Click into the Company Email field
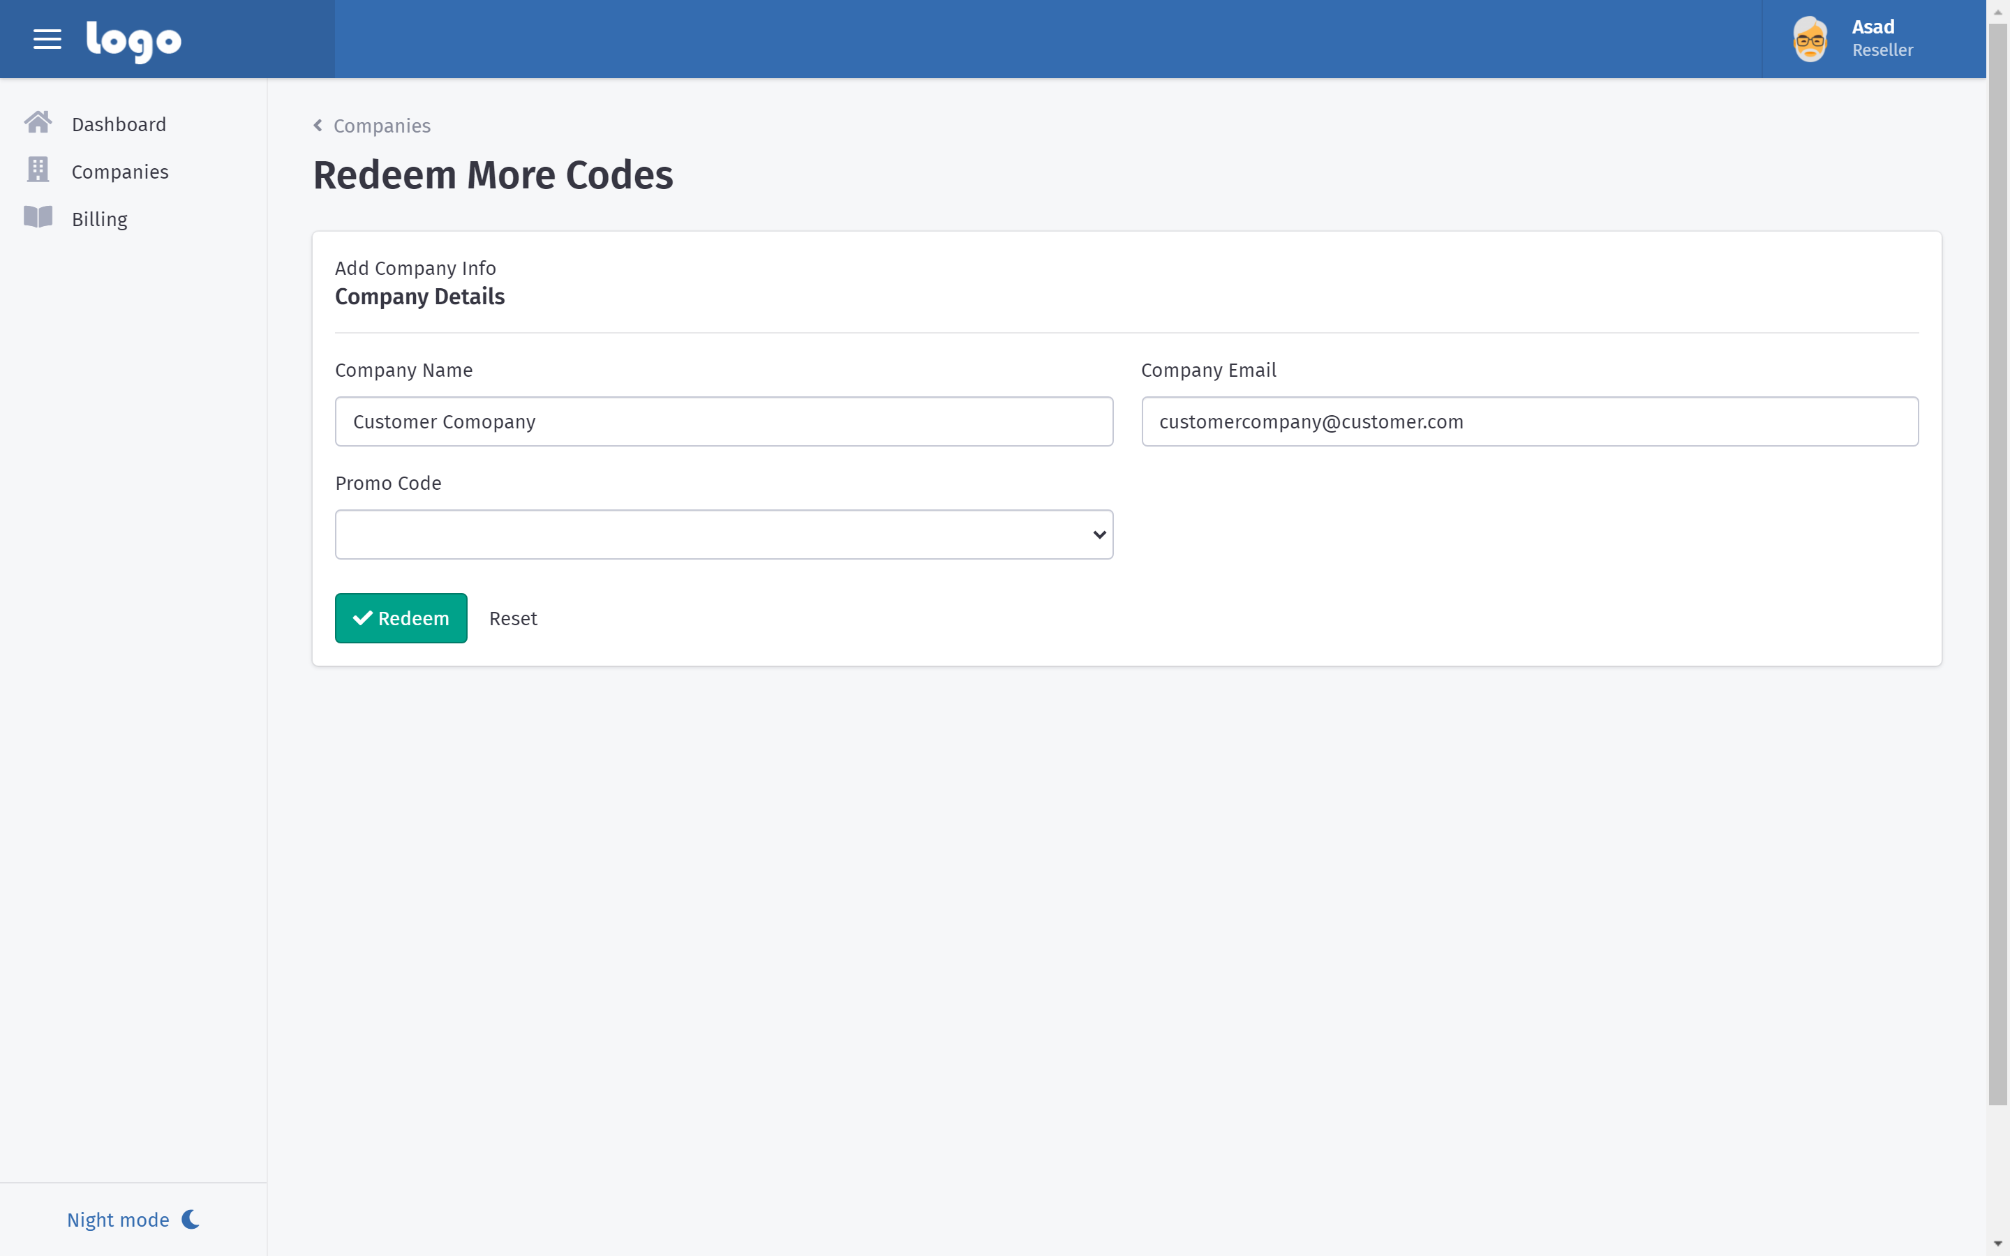 [1529, 421]
